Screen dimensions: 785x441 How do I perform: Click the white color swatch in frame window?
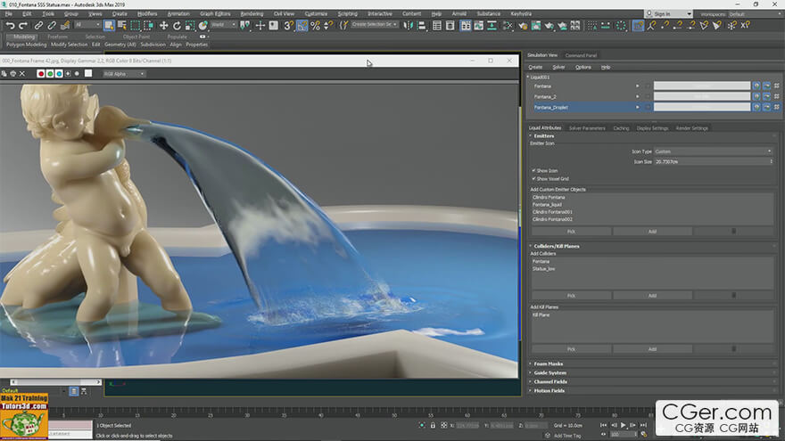tap(88, 73)
